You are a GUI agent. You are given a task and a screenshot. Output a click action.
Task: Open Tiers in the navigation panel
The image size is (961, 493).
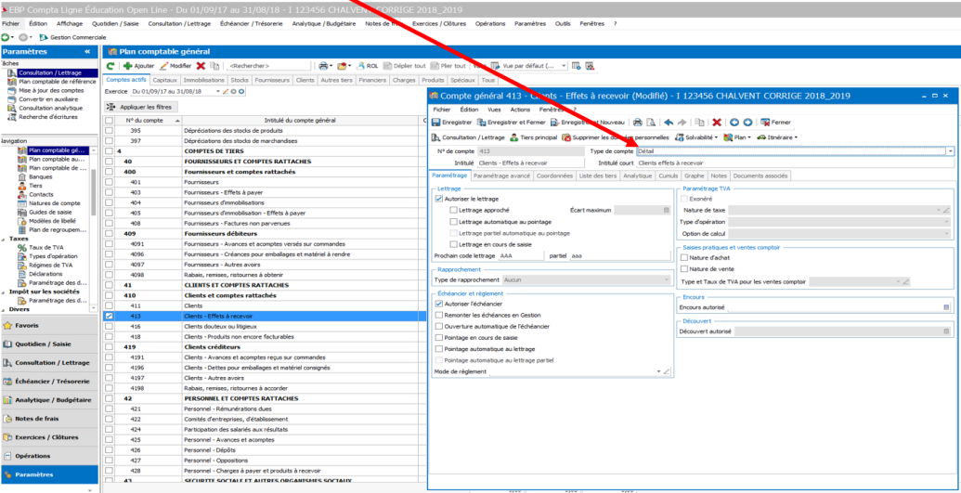coord(35,185)
